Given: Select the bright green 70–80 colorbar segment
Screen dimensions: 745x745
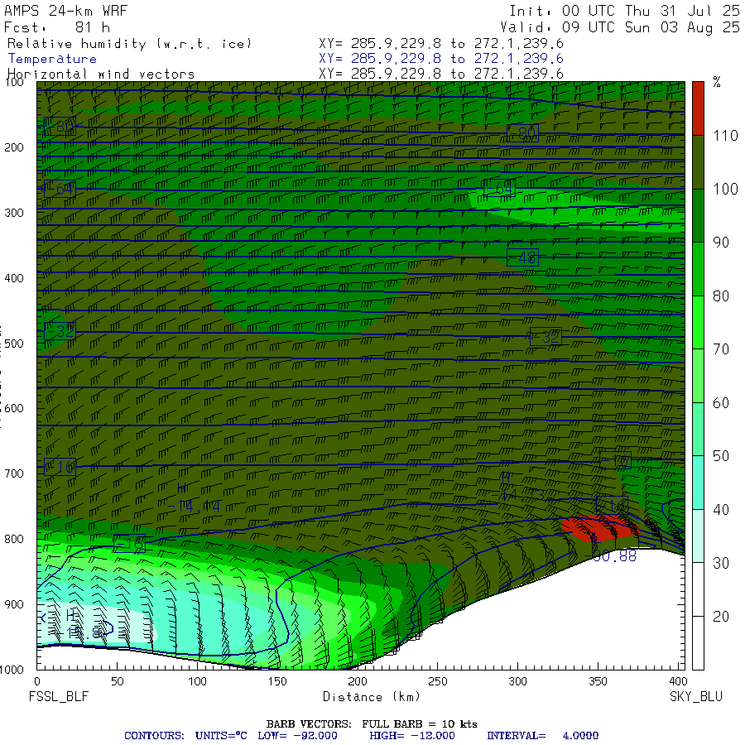Looking at the screenshot, I should tap(698, 322).
